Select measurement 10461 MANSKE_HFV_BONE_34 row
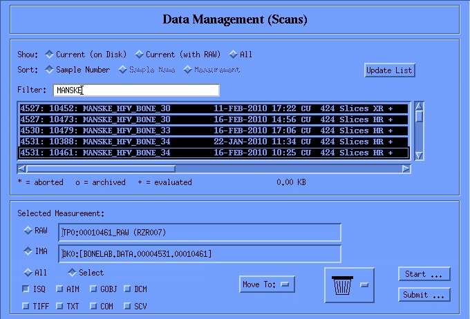470x319 pixels. point(214,153)
